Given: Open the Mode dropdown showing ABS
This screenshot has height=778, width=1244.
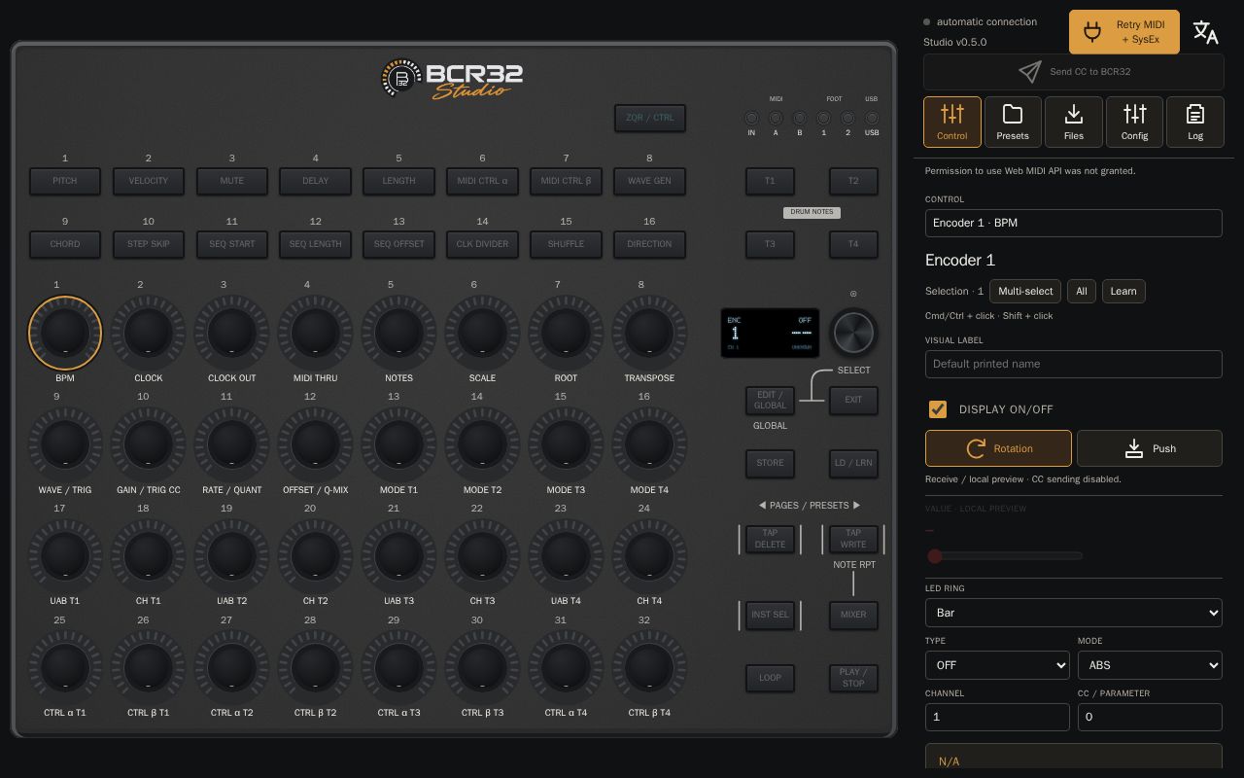Looking at the screenshot, I should [x=1150, y=665].
